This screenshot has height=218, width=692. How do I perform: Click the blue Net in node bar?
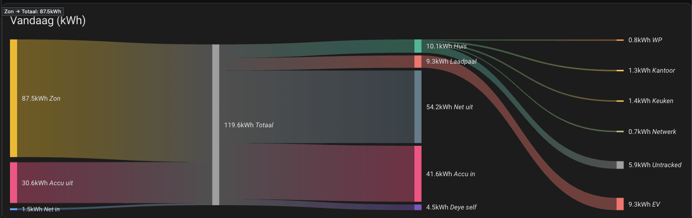[13, 209]
